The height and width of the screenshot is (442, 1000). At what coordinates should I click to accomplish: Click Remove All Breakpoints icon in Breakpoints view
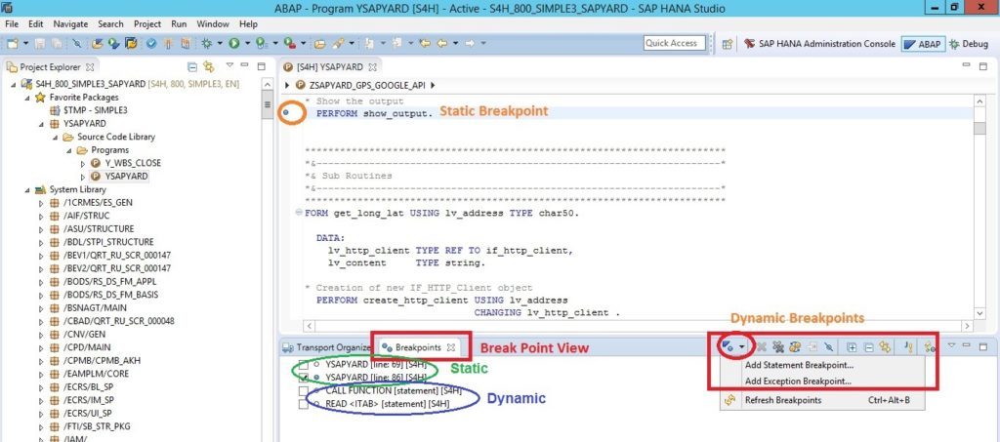(778, 347)
